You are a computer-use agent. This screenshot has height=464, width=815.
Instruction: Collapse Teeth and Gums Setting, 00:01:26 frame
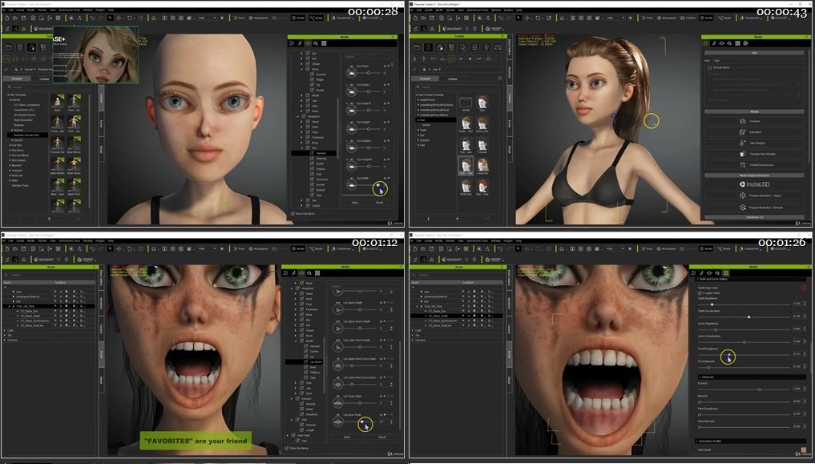(697, 279)
